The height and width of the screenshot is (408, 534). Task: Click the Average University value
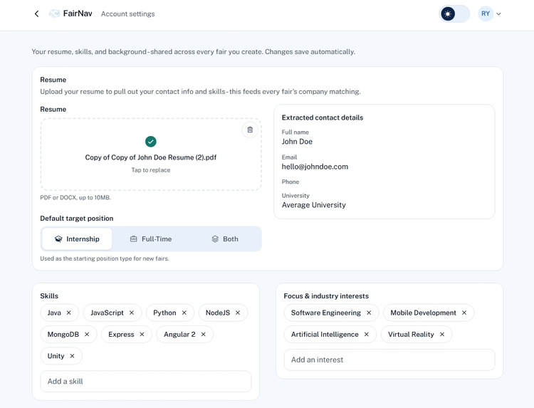tap(314, 205)
